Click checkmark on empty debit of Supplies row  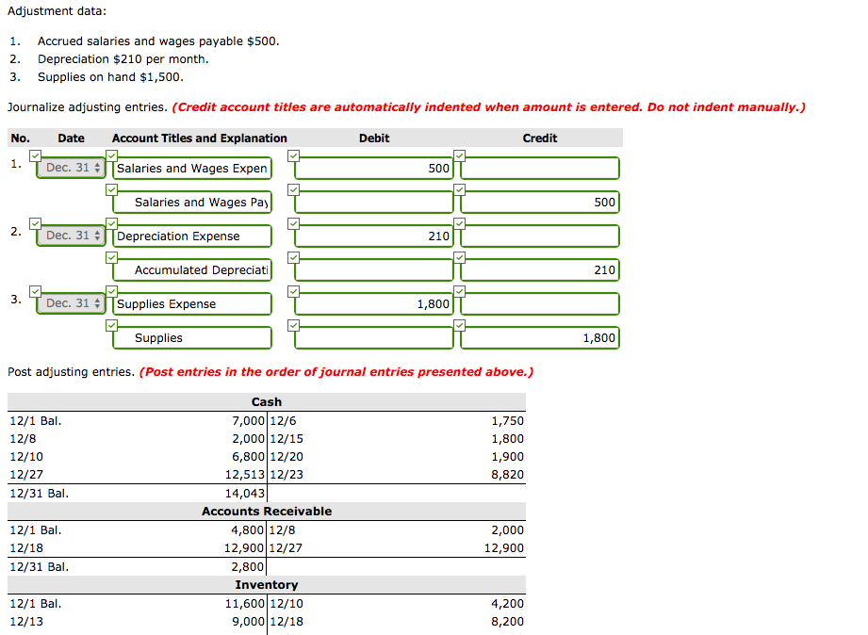pos(294,325)
